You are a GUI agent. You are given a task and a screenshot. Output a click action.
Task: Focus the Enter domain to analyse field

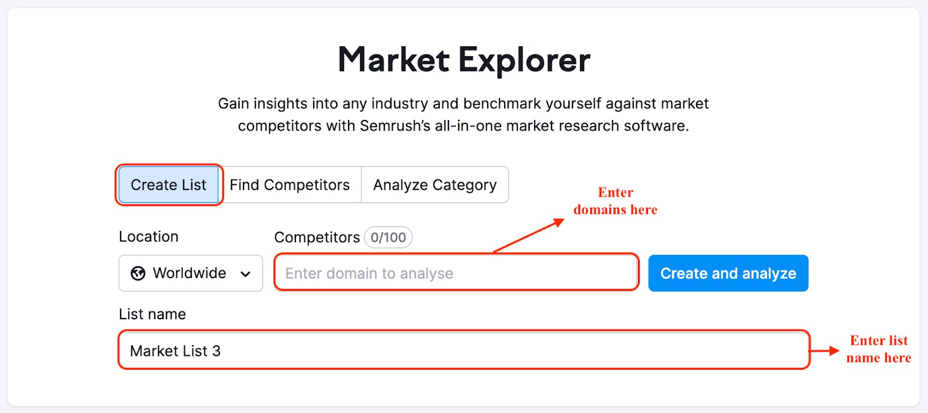pyautogui.click(x=456, y=273)
